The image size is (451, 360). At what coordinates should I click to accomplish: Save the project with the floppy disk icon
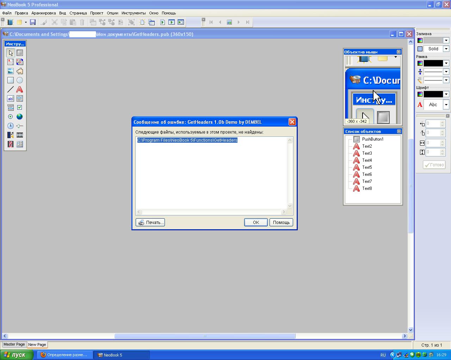click(33, 22)
